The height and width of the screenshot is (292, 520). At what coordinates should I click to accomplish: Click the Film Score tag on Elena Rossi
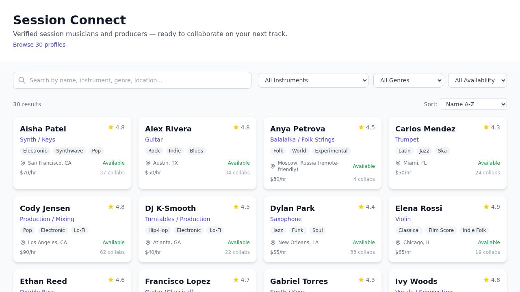(441, 230)
